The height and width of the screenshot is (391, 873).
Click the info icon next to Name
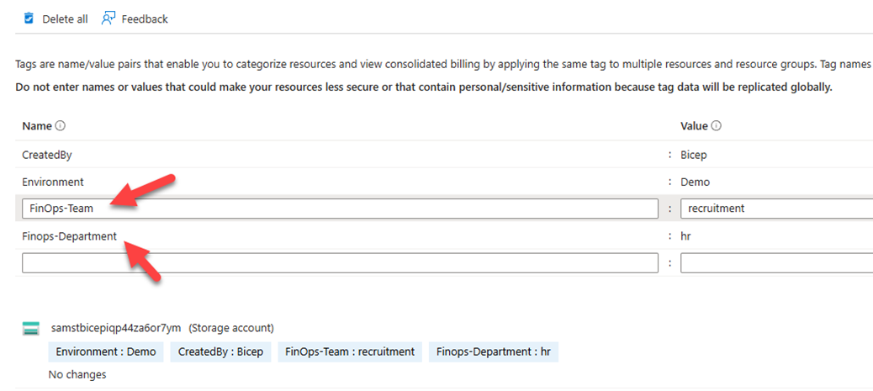pyautogui.click(x=61, y=126)
